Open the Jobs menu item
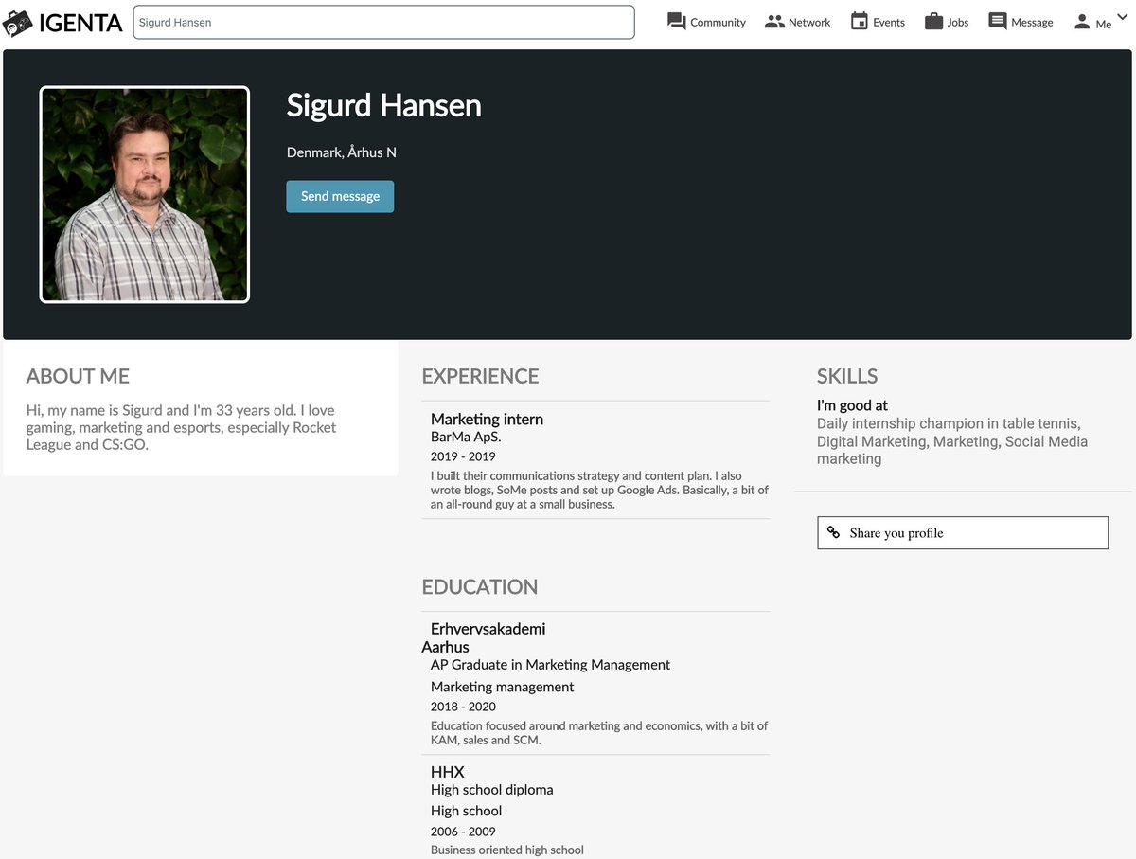The image size is (1136, 859). click(x=947, y=22)
